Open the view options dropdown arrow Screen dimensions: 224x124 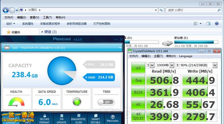pyautogui.click(x=200, y=24)
